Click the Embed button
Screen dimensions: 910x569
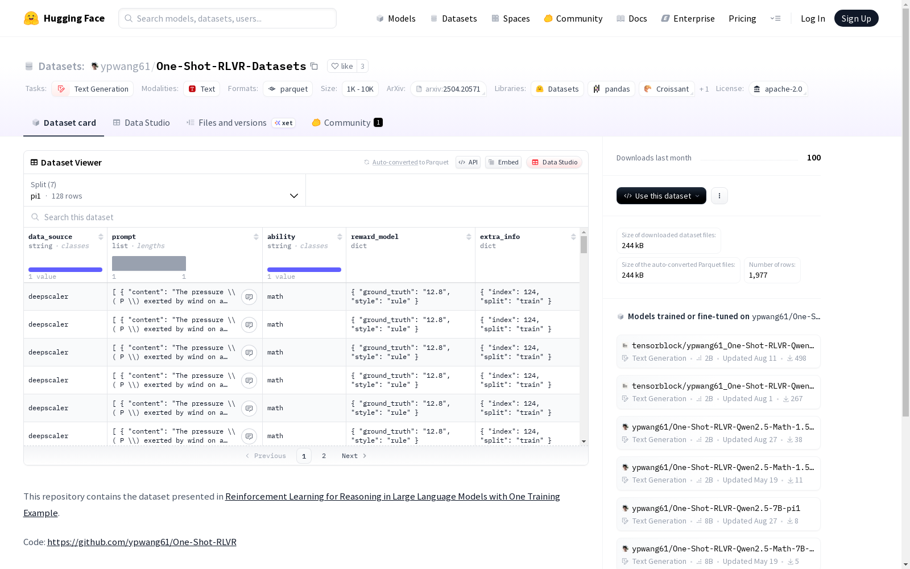(x=503, y=162)
